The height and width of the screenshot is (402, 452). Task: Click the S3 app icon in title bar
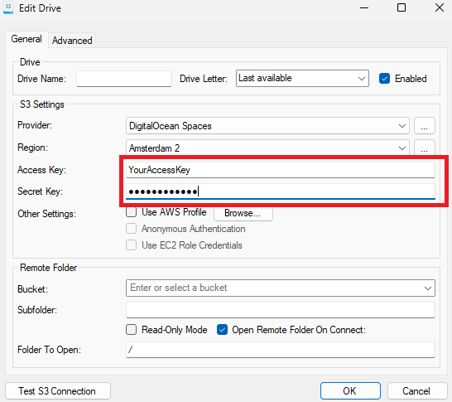click(x=8, y=7)
